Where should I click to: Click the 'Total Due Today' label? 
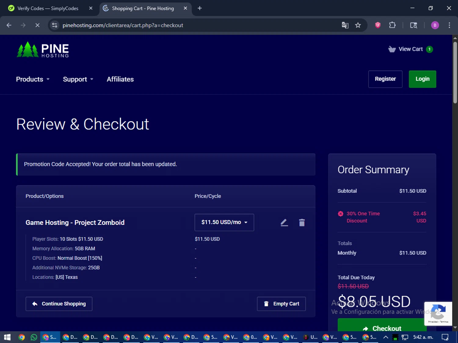[x=356, y=277]
